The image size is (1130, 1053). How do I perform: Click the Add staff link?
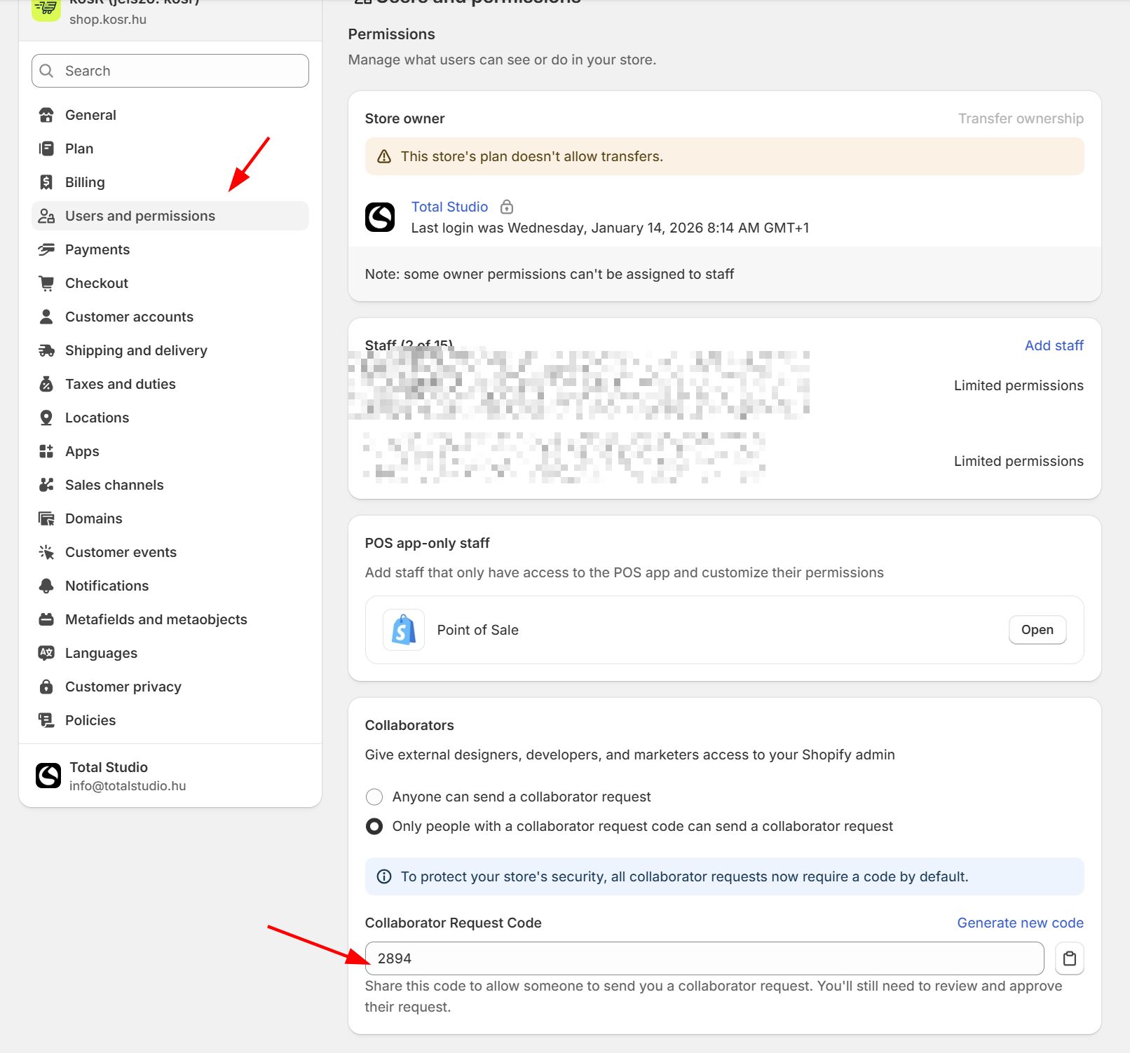point(1054,345)
